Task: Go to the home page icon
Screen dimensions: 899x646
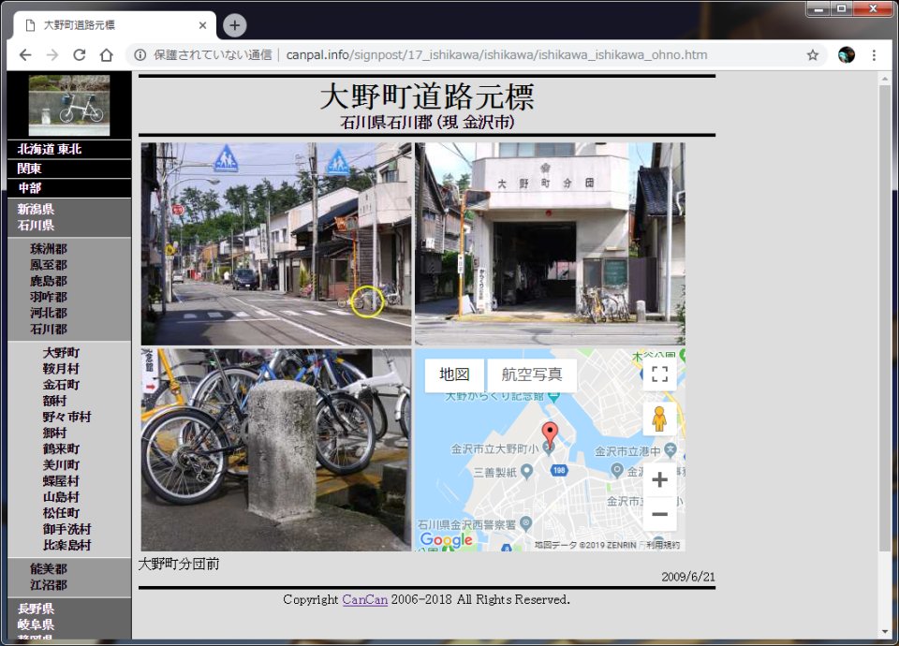Action: (106, 55)
